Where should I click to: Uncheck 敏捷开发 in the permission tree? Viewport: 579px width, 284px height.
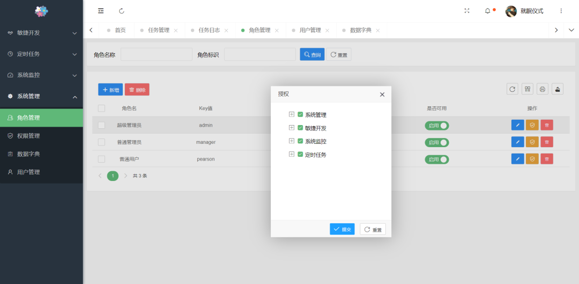coord(300,128)
